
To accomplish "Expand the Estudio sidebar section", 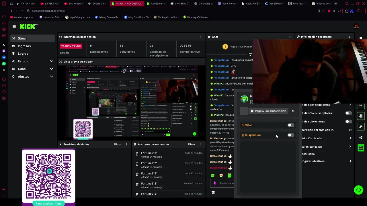I will (52, 61).
